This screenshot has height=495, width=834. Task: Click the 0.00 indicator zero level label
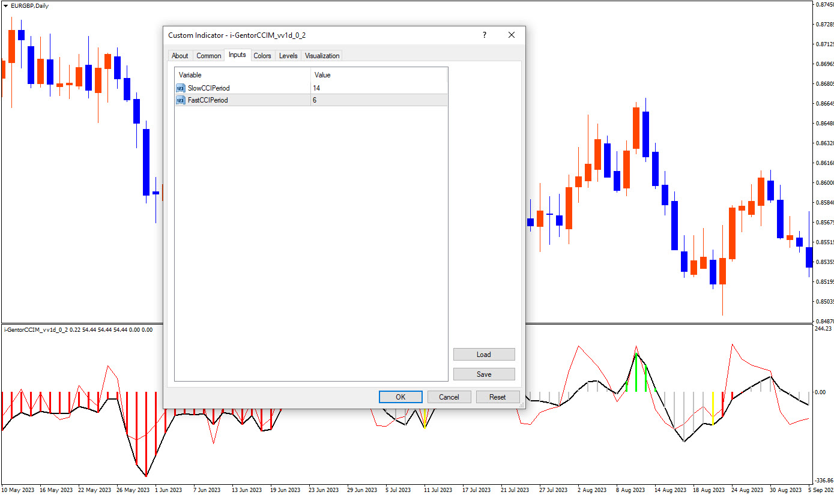pyautogui.click(x=820, y=392)
